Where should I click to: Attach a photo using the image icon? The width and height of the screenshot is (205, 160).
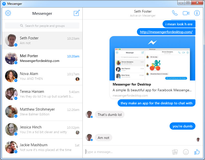(175, 152)
